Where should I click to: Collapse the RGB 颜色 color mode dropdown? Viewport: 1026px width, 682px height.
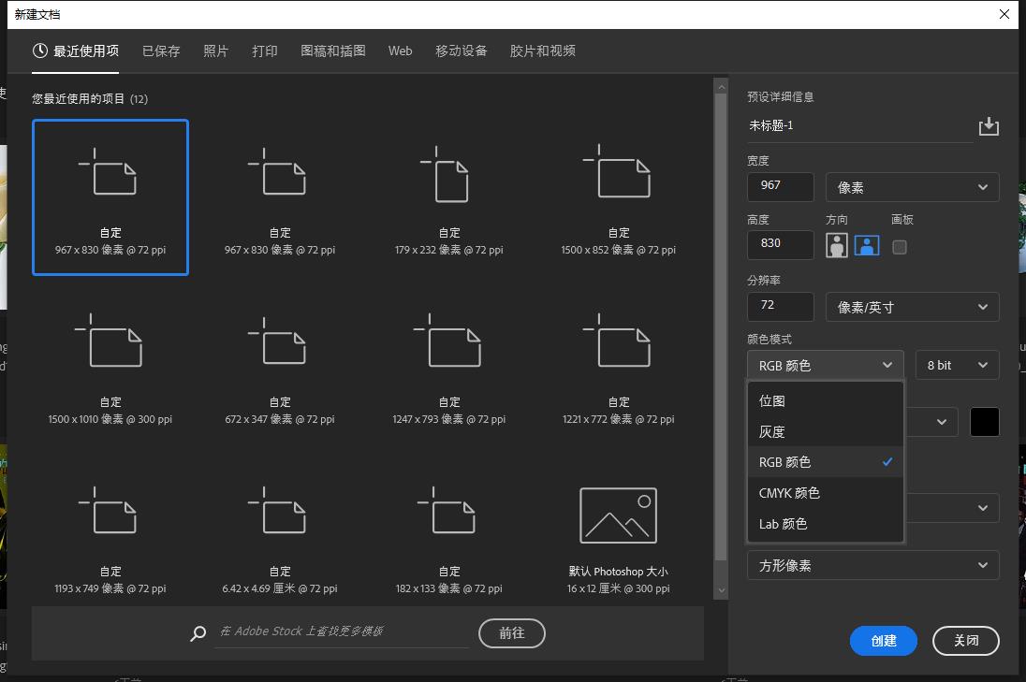pos(825,365)
